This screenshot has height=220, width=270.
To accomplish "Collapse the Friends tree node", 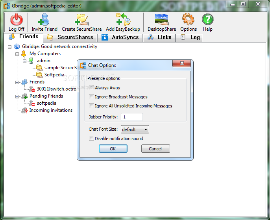I will tap(17, 82).
